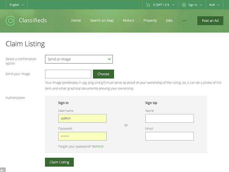
Task: Submit with the Claim Listing button
Action: click(x=59, y=162)
